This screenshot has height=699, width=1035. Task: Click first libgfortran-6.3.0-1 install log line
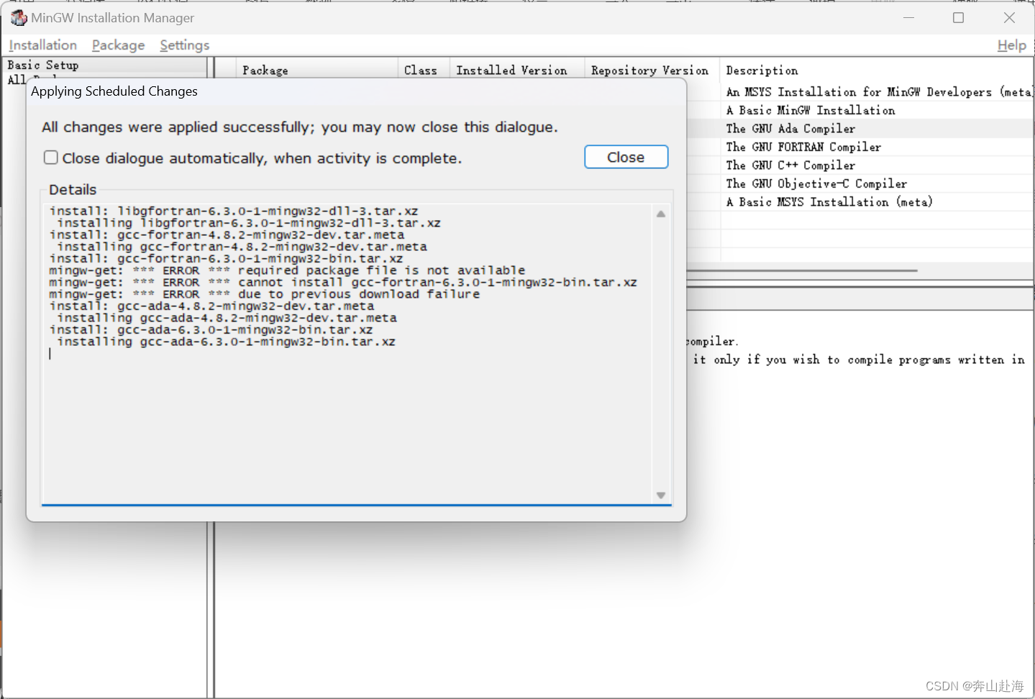[x=234, y=211]
